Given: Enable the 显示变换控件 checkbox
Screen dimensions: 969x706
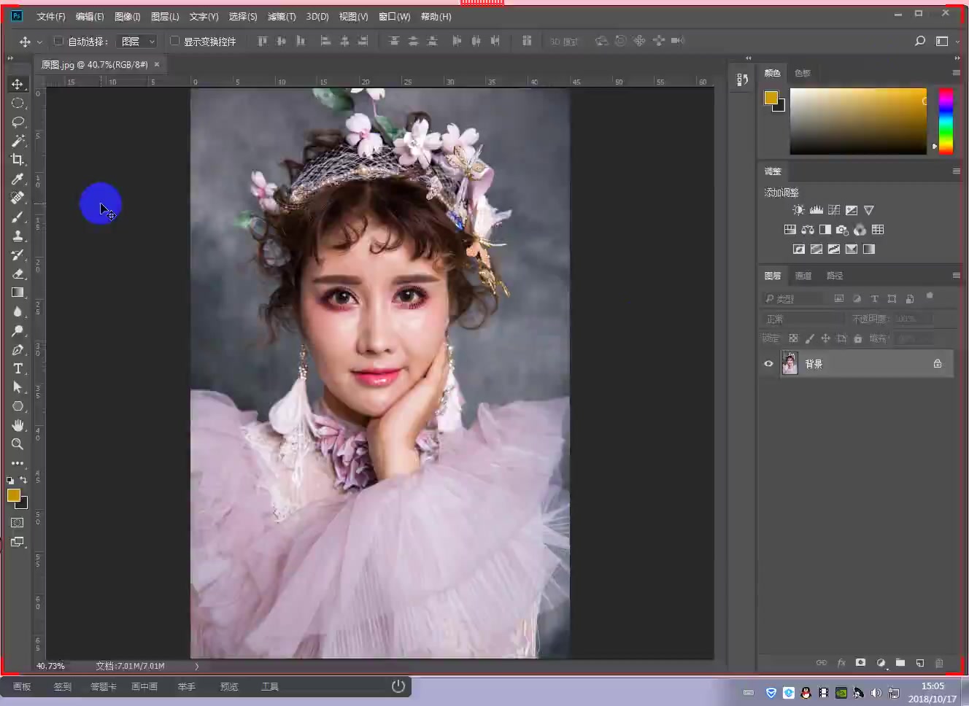Looking at the screenshot, I should (174, 42).
